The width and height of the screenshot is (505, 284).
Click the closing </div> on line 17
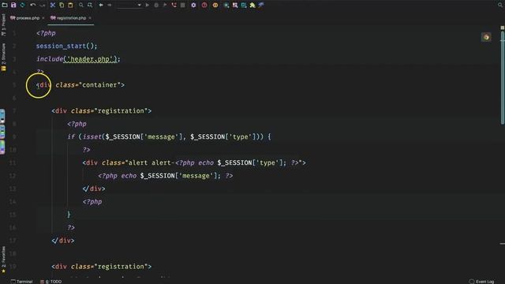[63, 241]
